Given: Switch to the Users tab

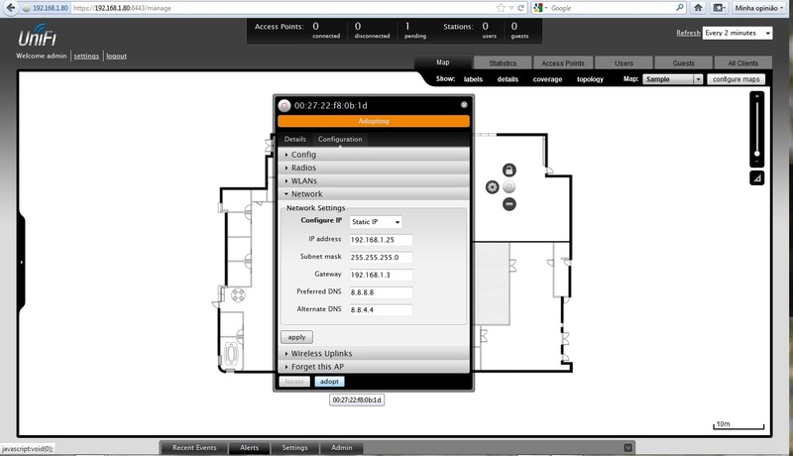Looking at the screenshot, I should pyautogui.click(x=623, y=63).
